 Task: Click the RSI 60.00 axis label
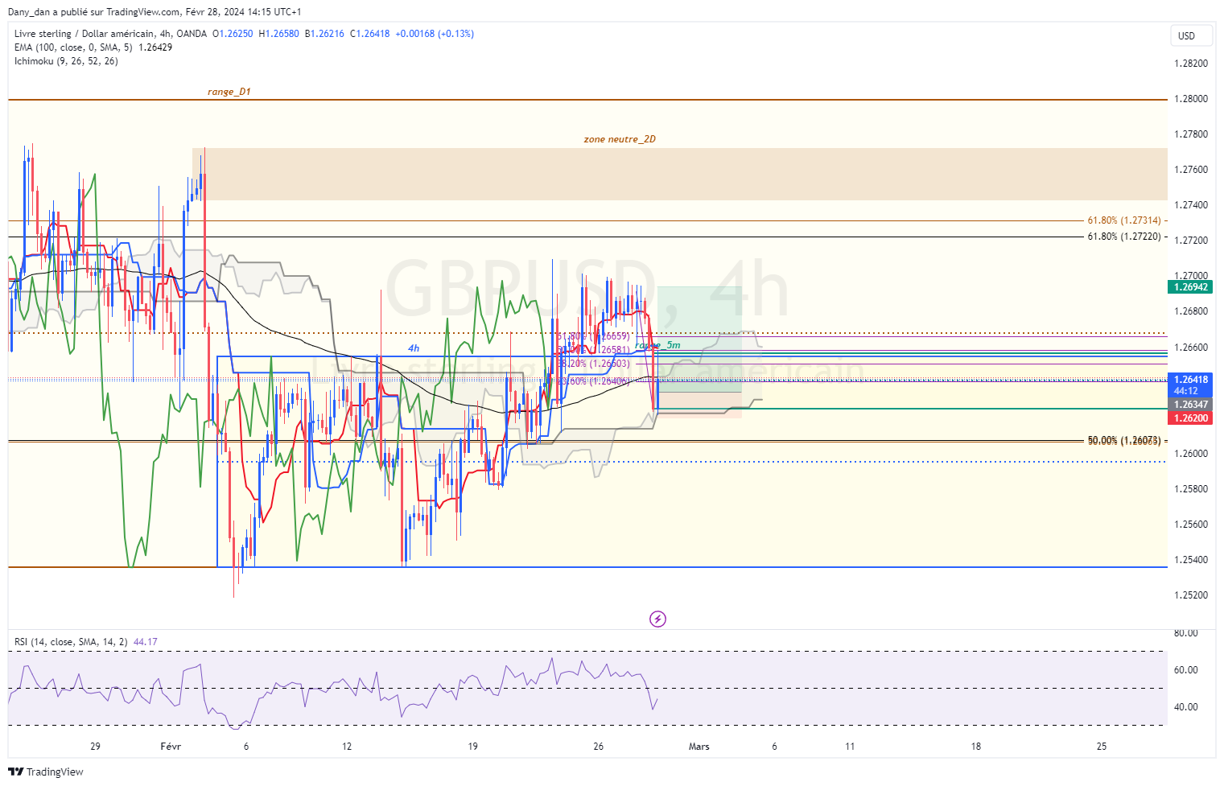[x=1186, y=670]
